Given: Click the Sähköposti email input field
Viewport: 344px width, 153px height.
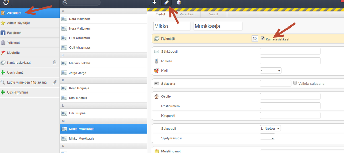Looking at the screenshot, I should 290,51.
